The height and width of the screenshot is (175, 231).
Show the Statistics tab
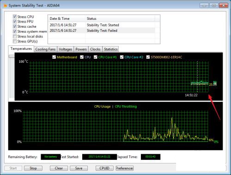(x=111, y=49)
